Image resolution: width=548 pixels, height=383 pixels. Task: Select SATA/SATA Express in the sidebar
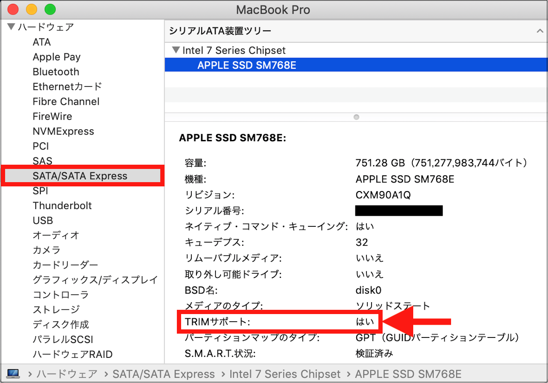click(x=80, y=176)
